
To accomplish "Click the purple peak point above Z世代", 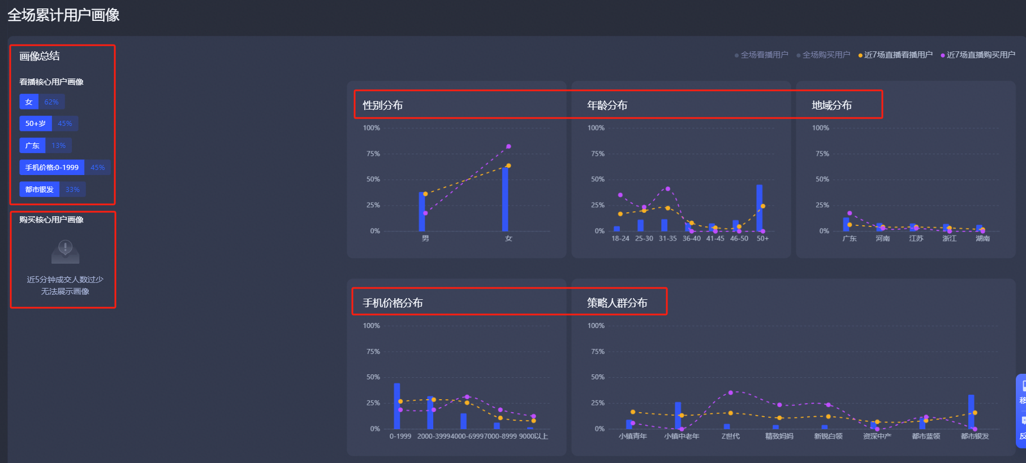I will tap(731, 392).
